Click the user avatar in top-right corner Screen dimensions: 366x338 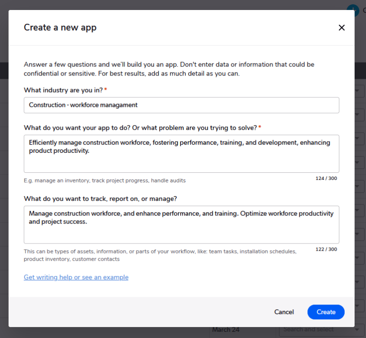click(353, 10)
